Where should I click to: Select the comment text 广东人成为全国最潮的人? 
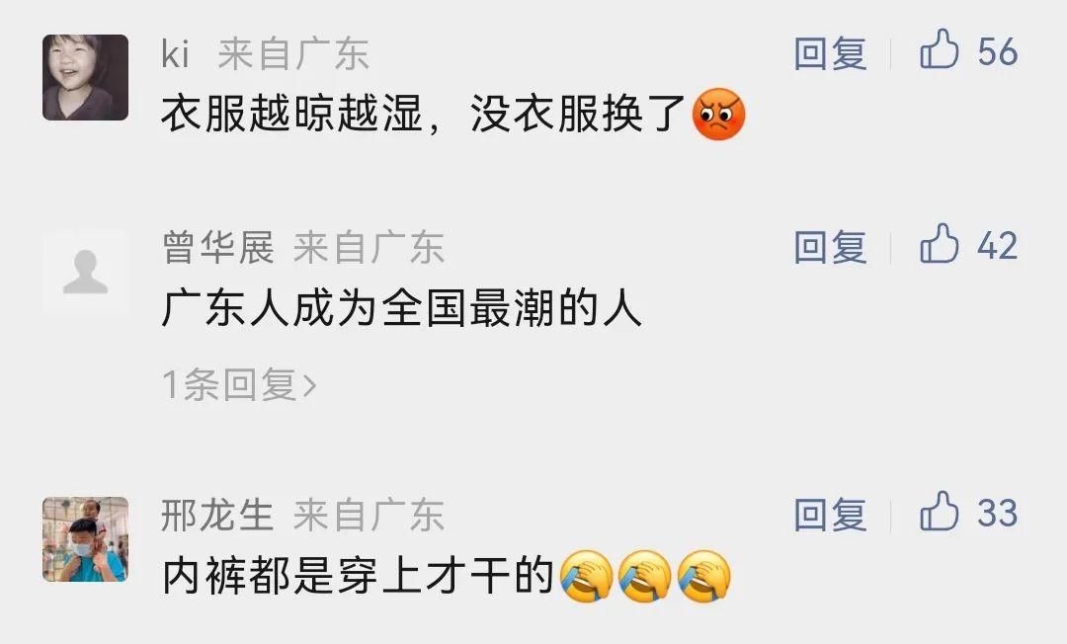(x=401, y=308)
